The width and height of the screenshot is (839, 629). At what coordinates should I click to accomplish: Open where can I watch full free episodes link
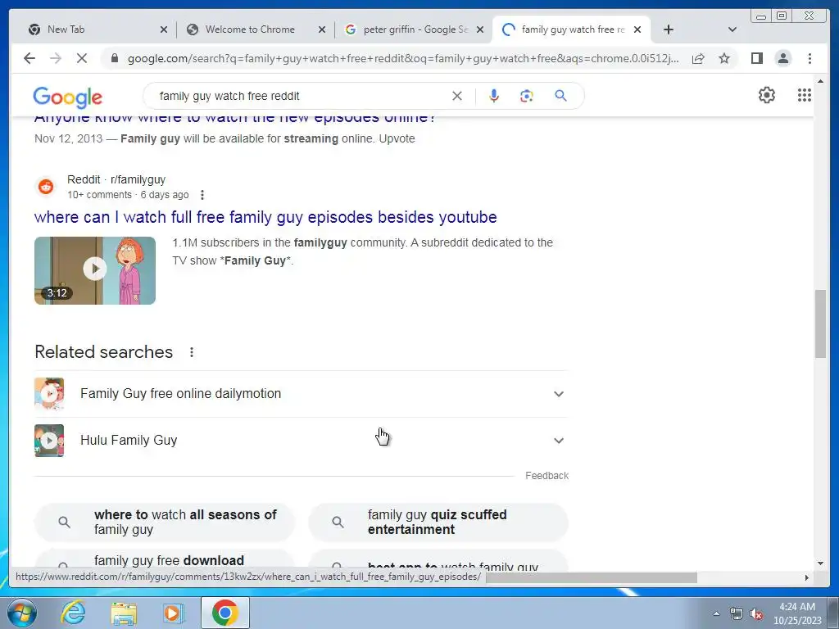[x=265, y=217]
